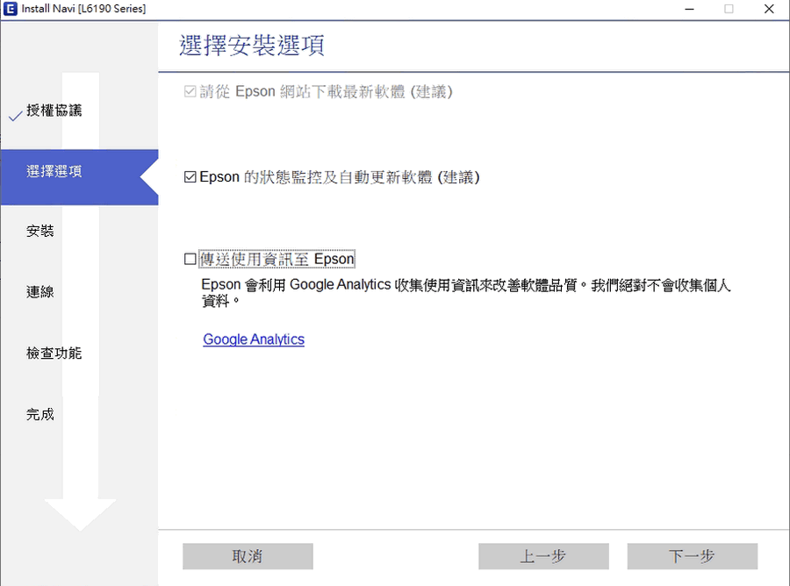Close the Install Navi window
This screenshot has width=790, height=586.
(x=770, y=9)
